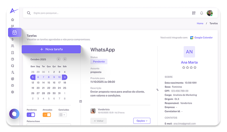The image size is (227, 132).
Task: Toggle the Pendentes filter switch
Action: (31, 115)
